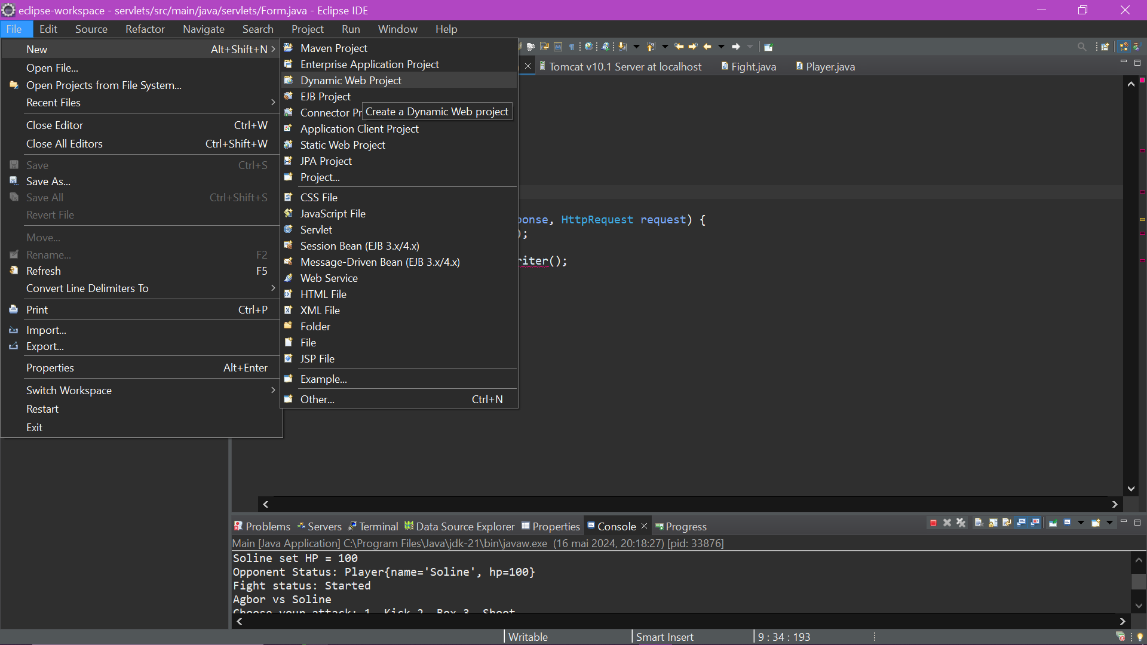Open the Source menu

click(x=91, y=29)
